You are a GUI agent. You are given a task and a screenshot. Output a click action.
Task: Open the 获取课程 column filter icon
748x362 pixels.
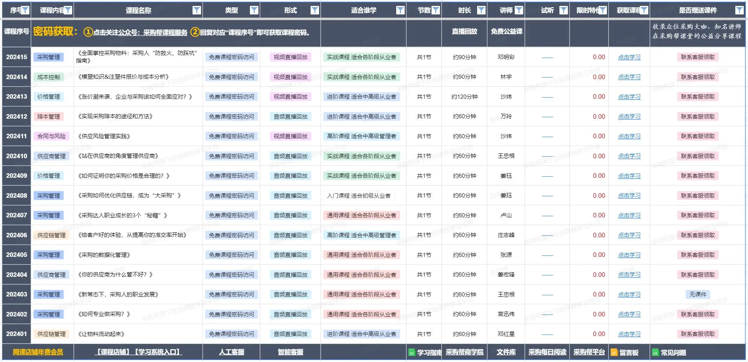point(645,10)
